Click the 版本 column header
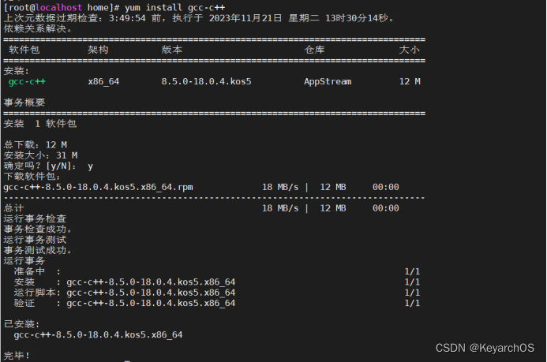Viewport: 547px width, 362px height. (171, 50)
